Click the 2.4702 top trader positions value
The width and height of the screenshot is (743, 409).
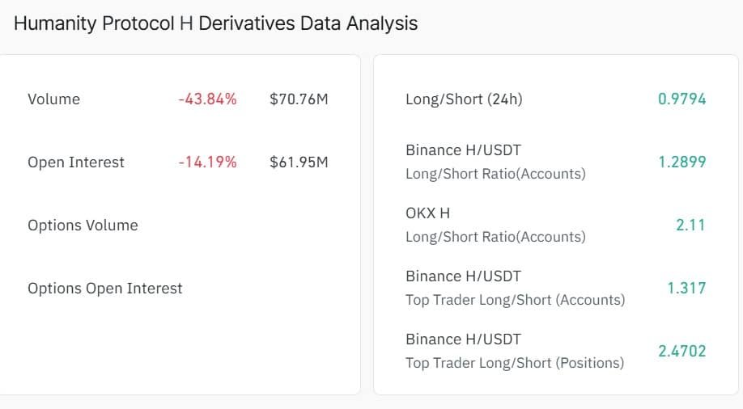click(x=681, y=351)
